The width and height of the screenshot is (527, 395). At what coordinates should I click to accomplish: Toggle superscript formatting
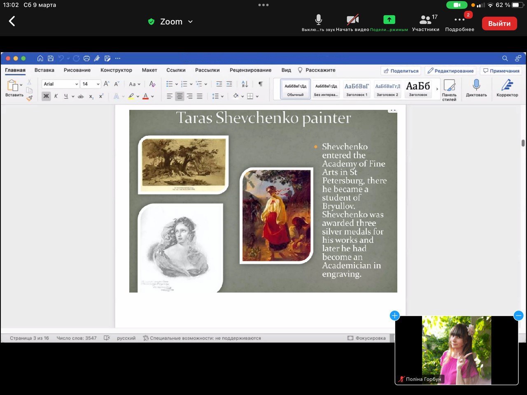tap(101, 96)
